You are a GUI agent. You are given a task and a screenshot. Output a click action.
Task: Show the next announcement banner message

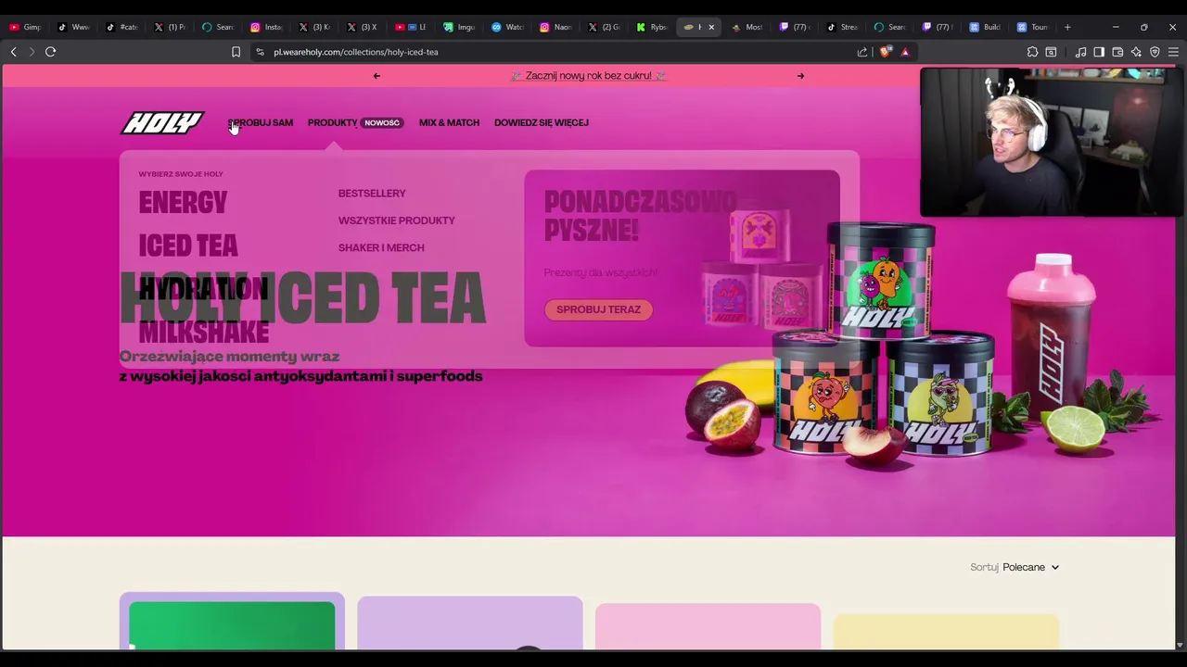pyautogui.click(x=800, y=76)
